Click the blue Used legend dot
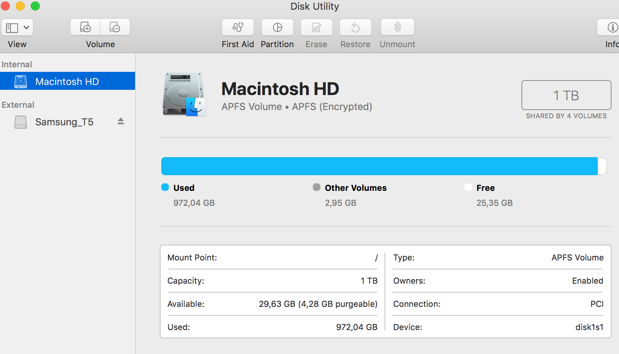The height and width of the screenshot is (354, 619). pos(165,187)
